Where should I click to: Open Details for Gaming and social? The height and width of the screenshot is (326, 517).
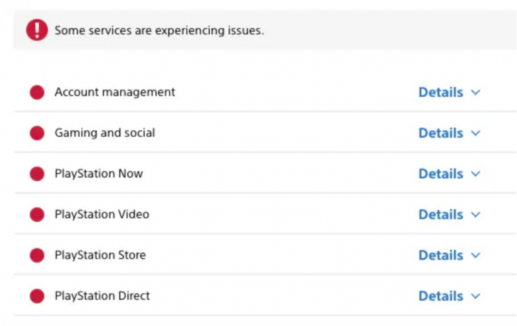pos(441,133)
